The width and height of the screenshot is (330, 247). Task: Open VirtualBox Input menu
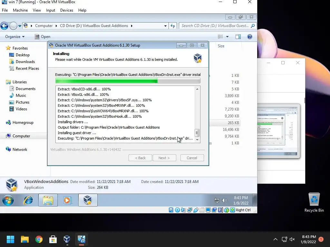[x=51, y=10]
